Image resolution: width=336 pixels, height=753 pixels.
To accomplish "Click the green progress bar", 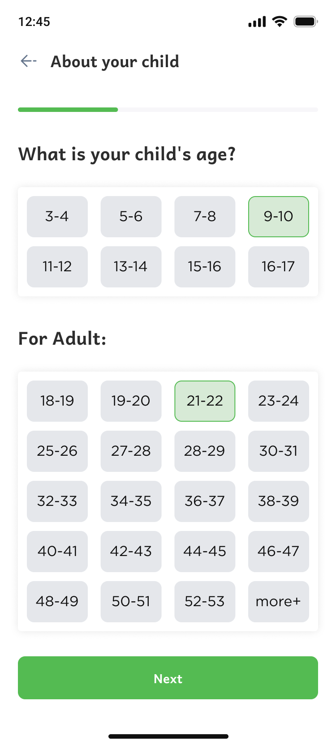I will pyautogui.click(x=68, y=110).
